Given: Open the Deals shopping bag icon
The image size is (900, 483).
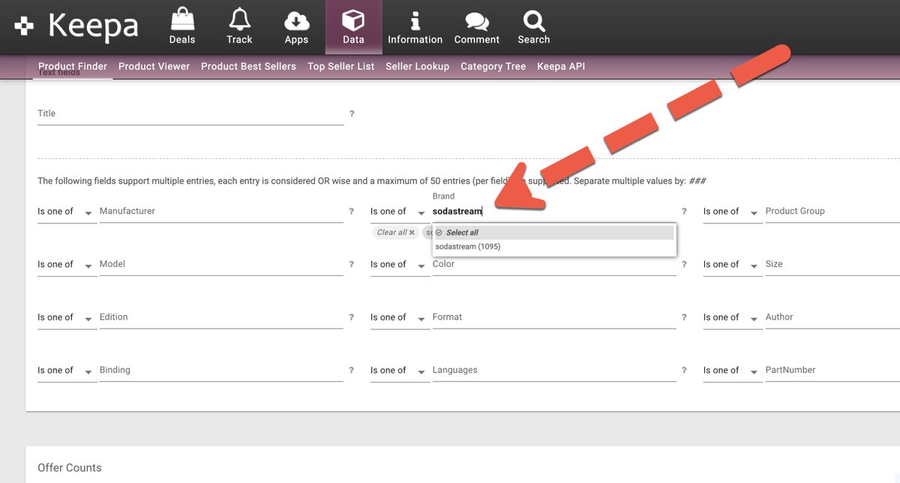Looking at the screenshot, I should [x=181, y=19].
